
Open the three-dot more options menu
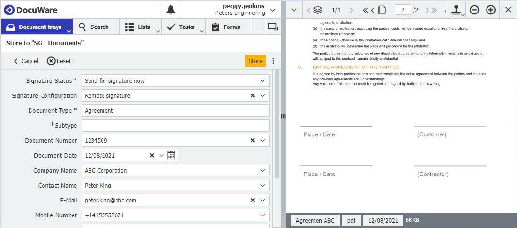[273, 61]
